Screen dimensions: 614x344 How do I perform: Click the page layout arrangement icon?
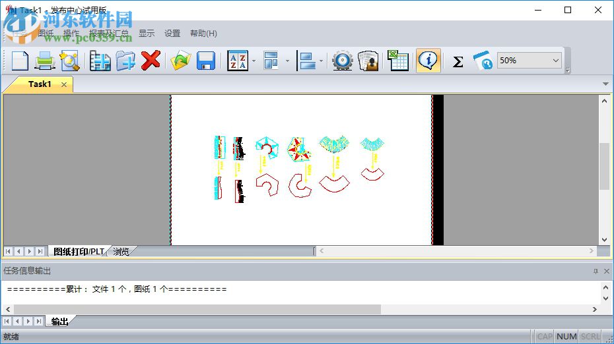[271, 61]
